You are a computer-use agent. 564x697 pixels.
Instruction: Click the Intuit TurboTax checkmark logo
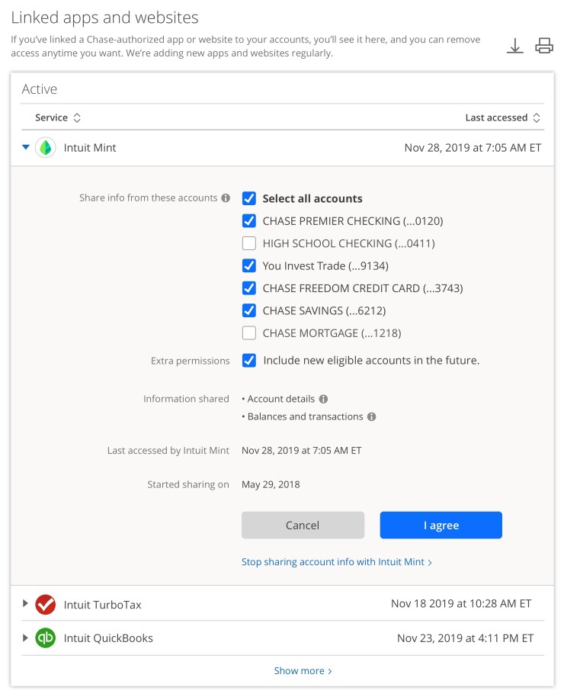click(46, 604)
